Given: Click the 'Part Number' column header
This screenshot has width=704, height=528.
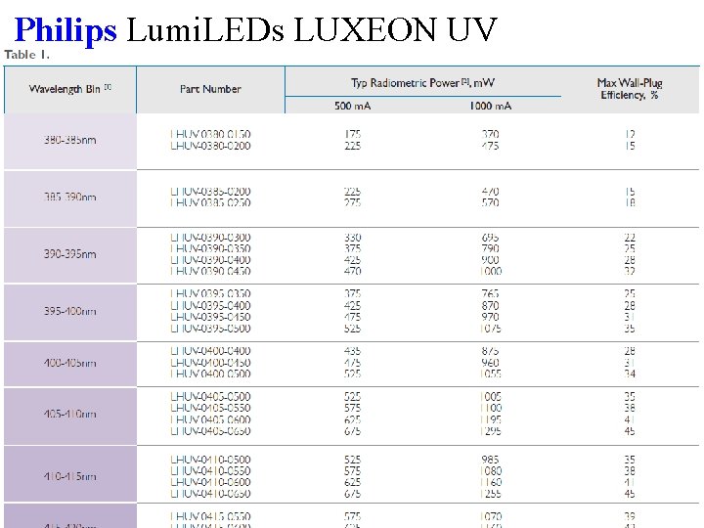Looking at the screenshot, I should 210,89.
